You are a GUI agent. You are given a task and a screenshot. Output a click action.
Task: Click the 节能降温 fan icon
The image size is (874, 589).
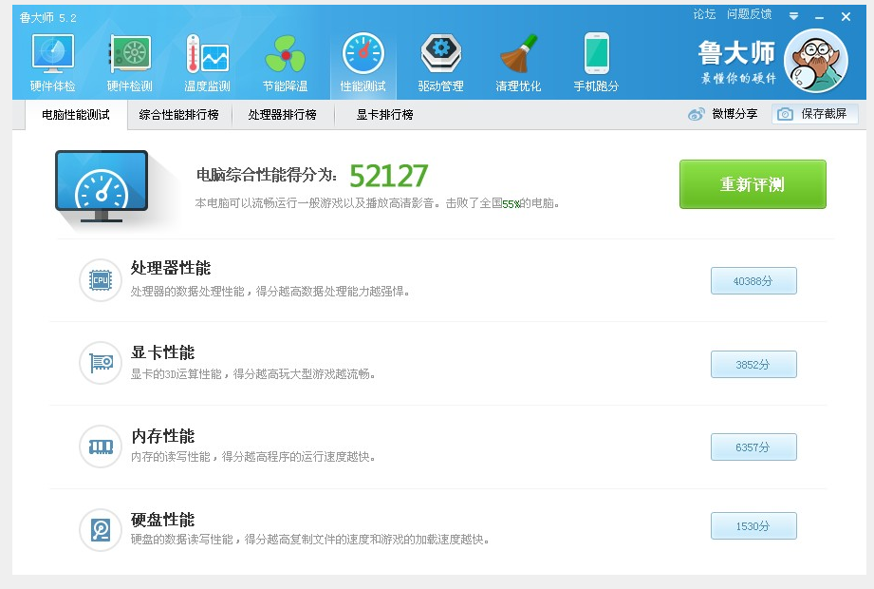[x=285, y=55]
